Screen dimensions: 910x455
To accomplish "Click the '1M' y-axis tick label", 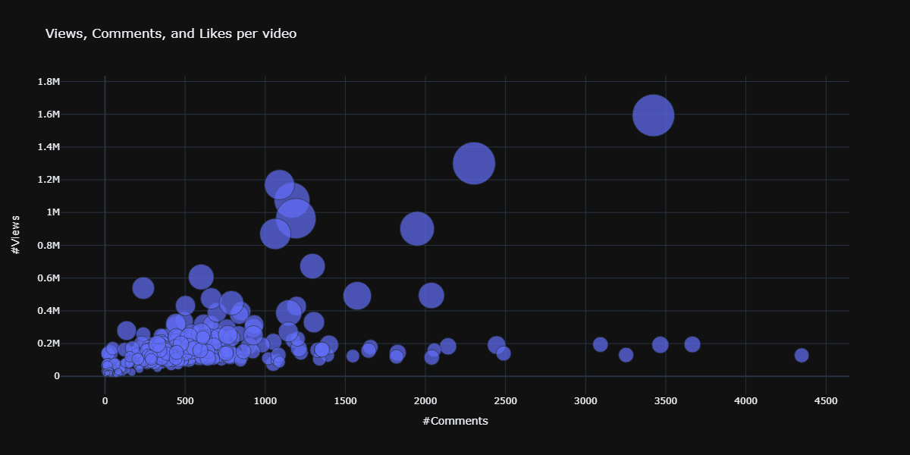I will coord(53,212).
